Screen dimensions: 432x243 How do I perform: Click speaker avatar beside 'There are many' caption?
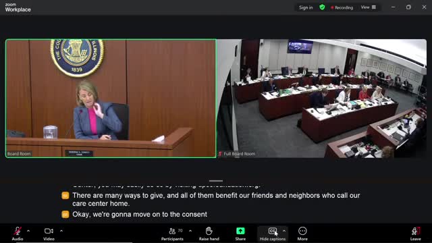[x=65, y=195]
